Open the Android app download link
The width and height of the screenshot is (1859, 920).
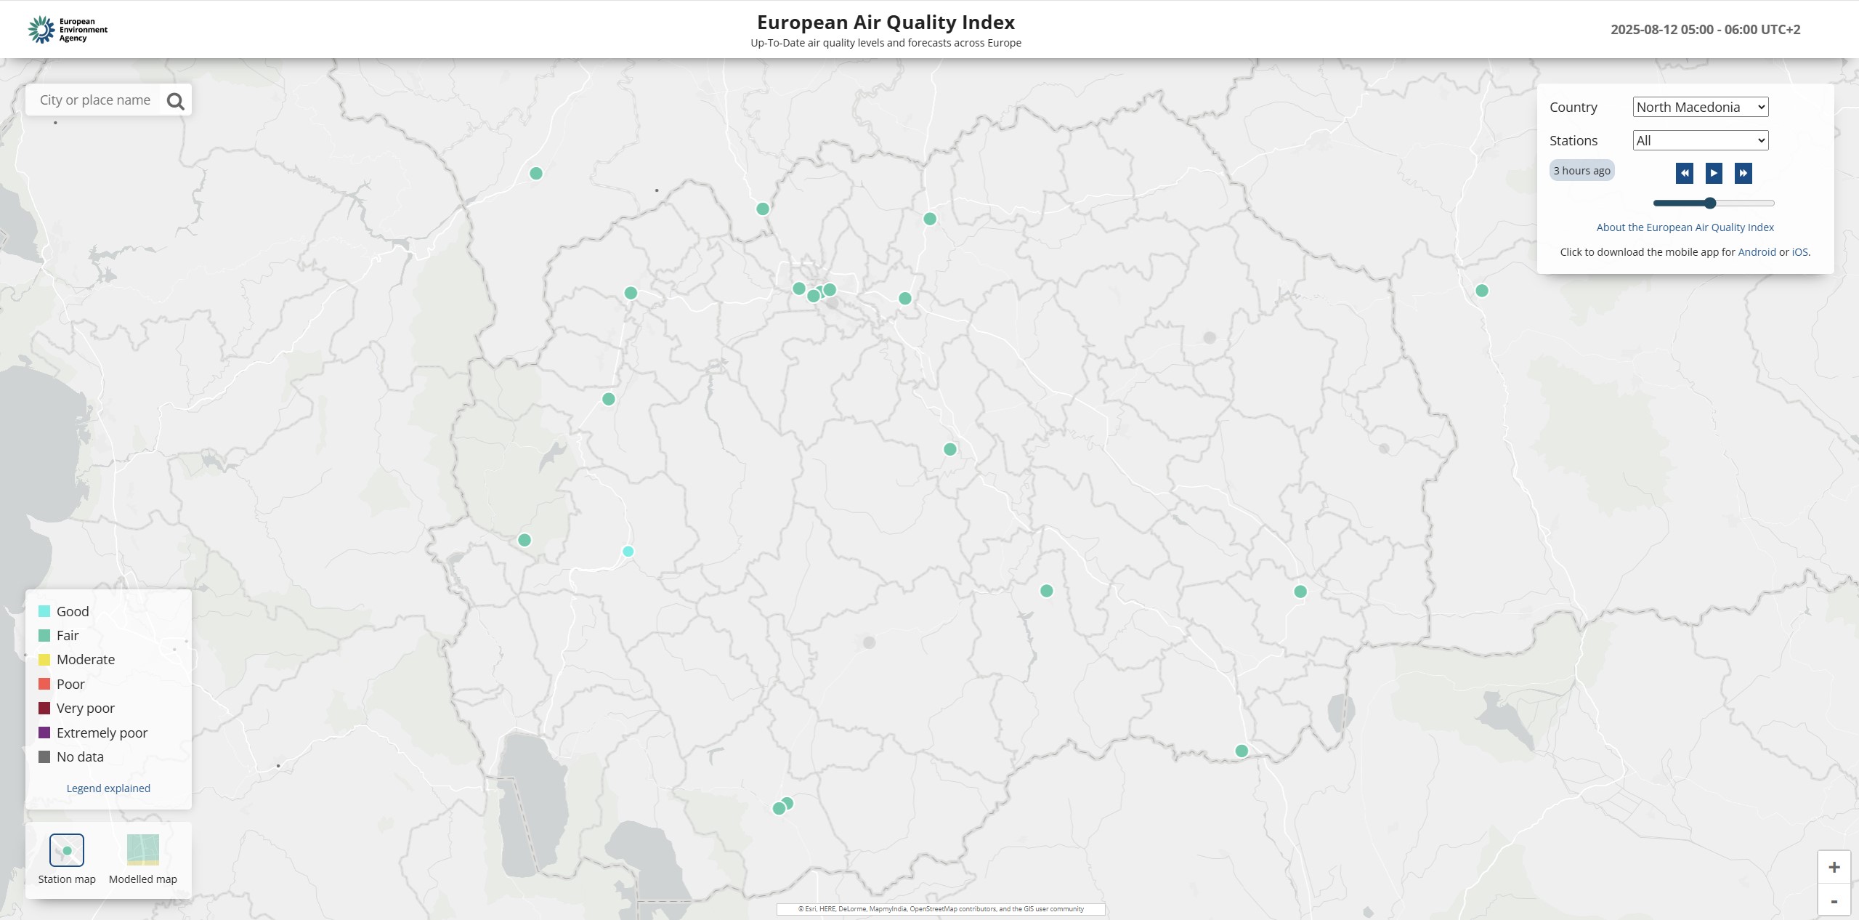click(1756, 252)
